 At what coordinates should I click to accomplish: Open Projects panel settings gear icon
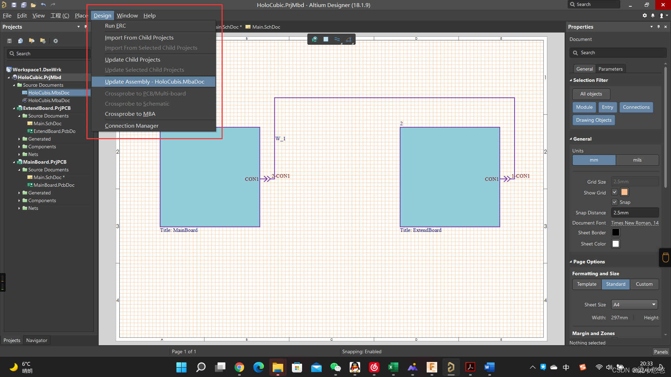55,41
